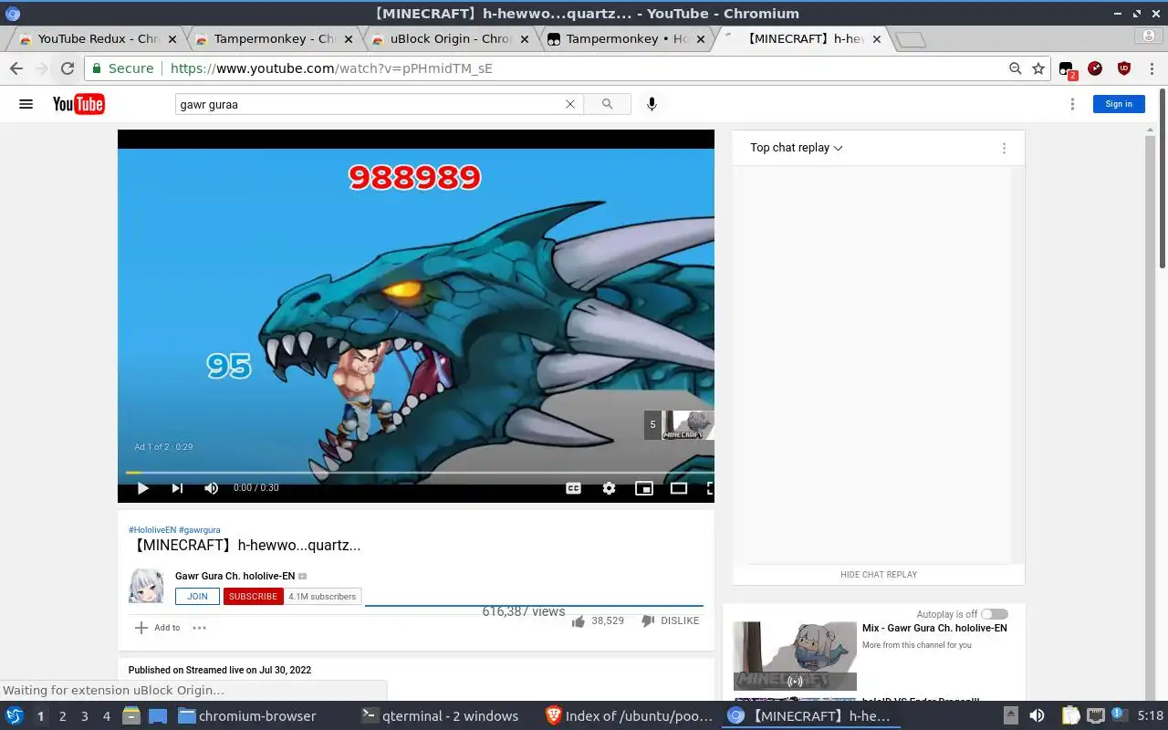Open more actions ellipsis under video
Viewport: 1168px width, 730px height.
pyautogui.click(x=199, y=628)
